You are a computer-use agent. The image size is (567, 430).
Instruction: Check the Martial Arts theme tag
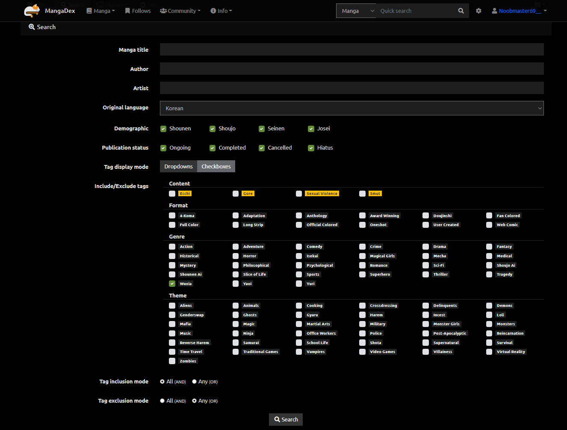click(299, 324)
